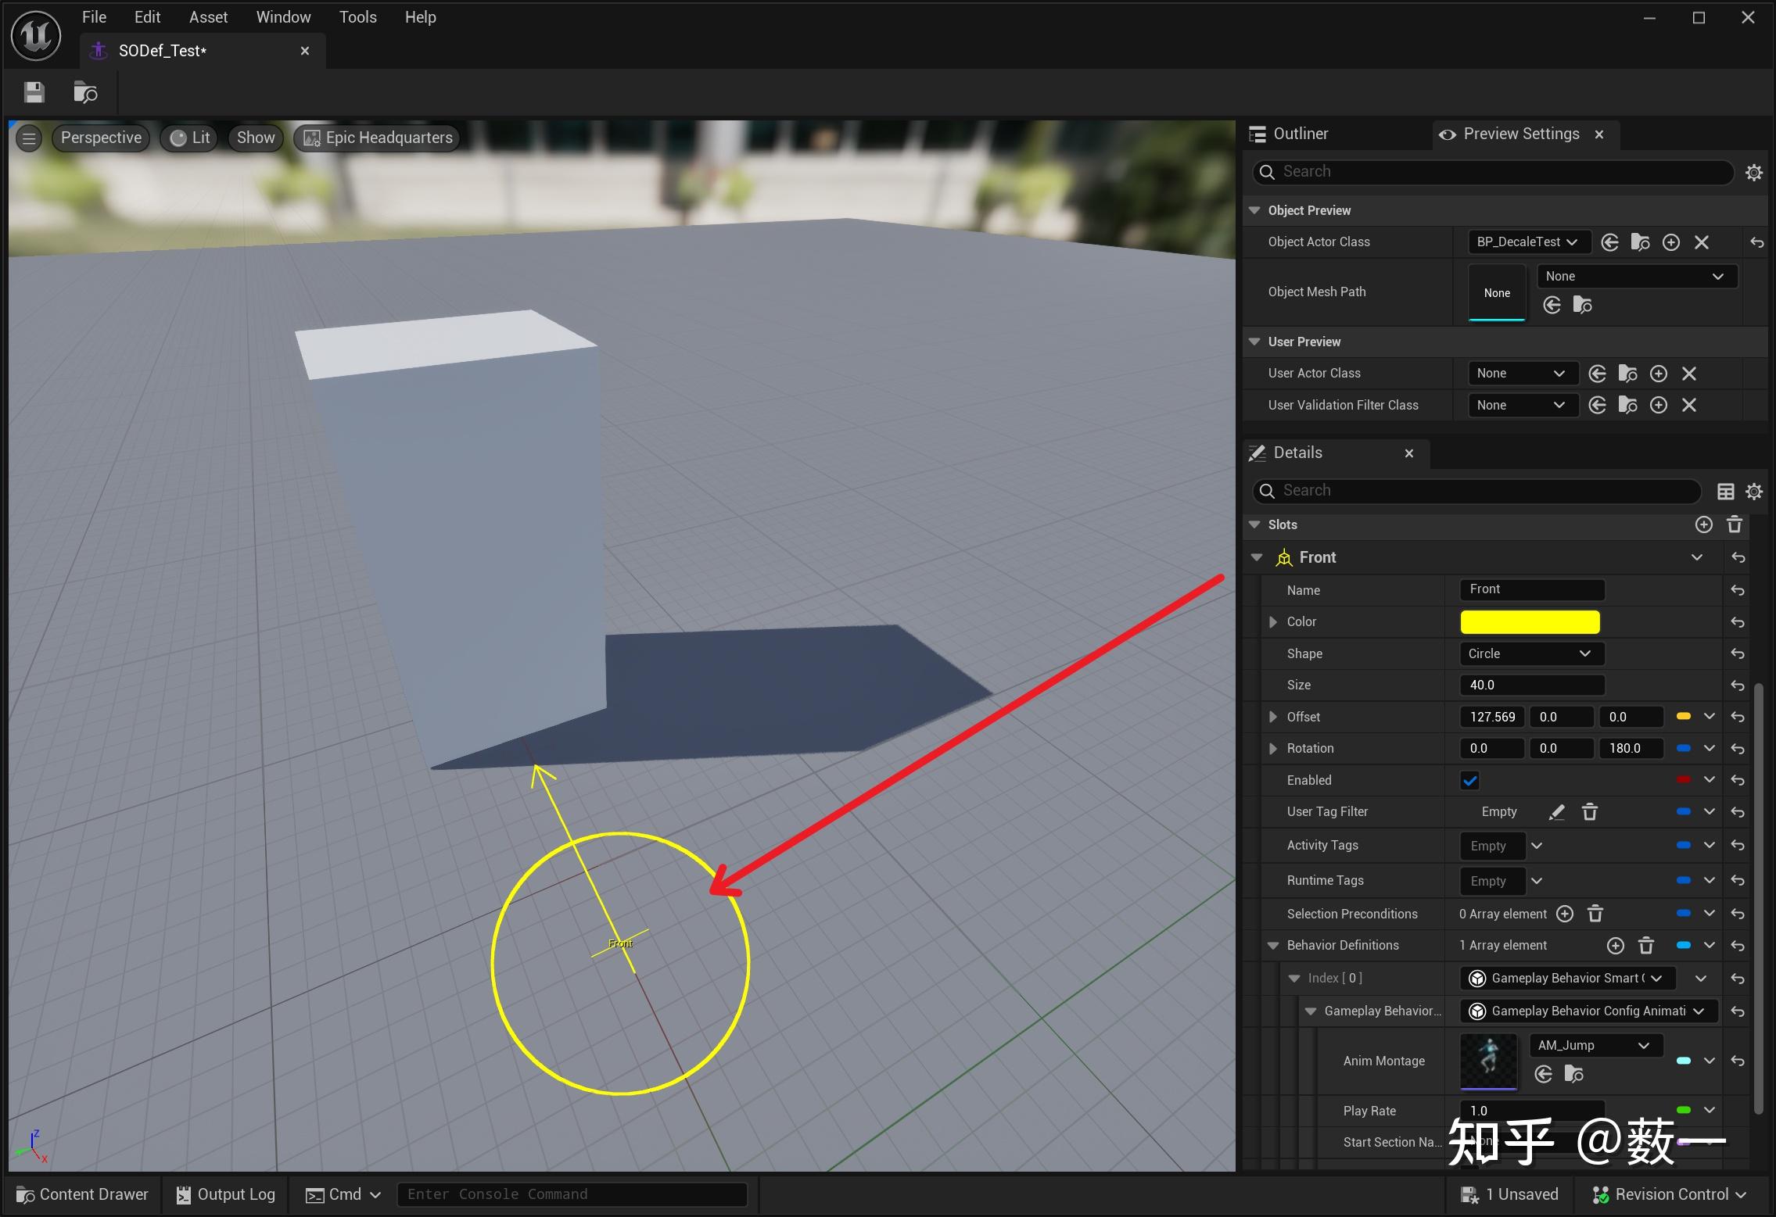Browse to asset in Content Browser from toolbar
This screenshot has height=1217, width=1776.
[84, 92]
